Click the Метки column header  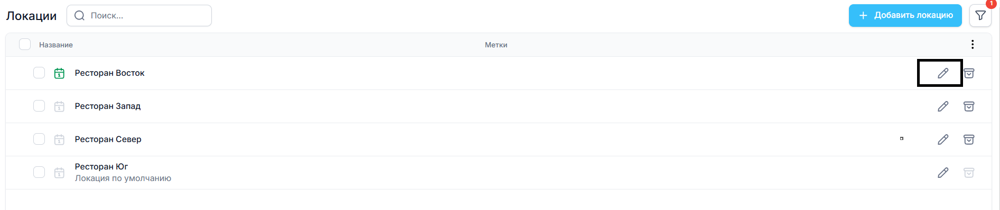(496, 45)
